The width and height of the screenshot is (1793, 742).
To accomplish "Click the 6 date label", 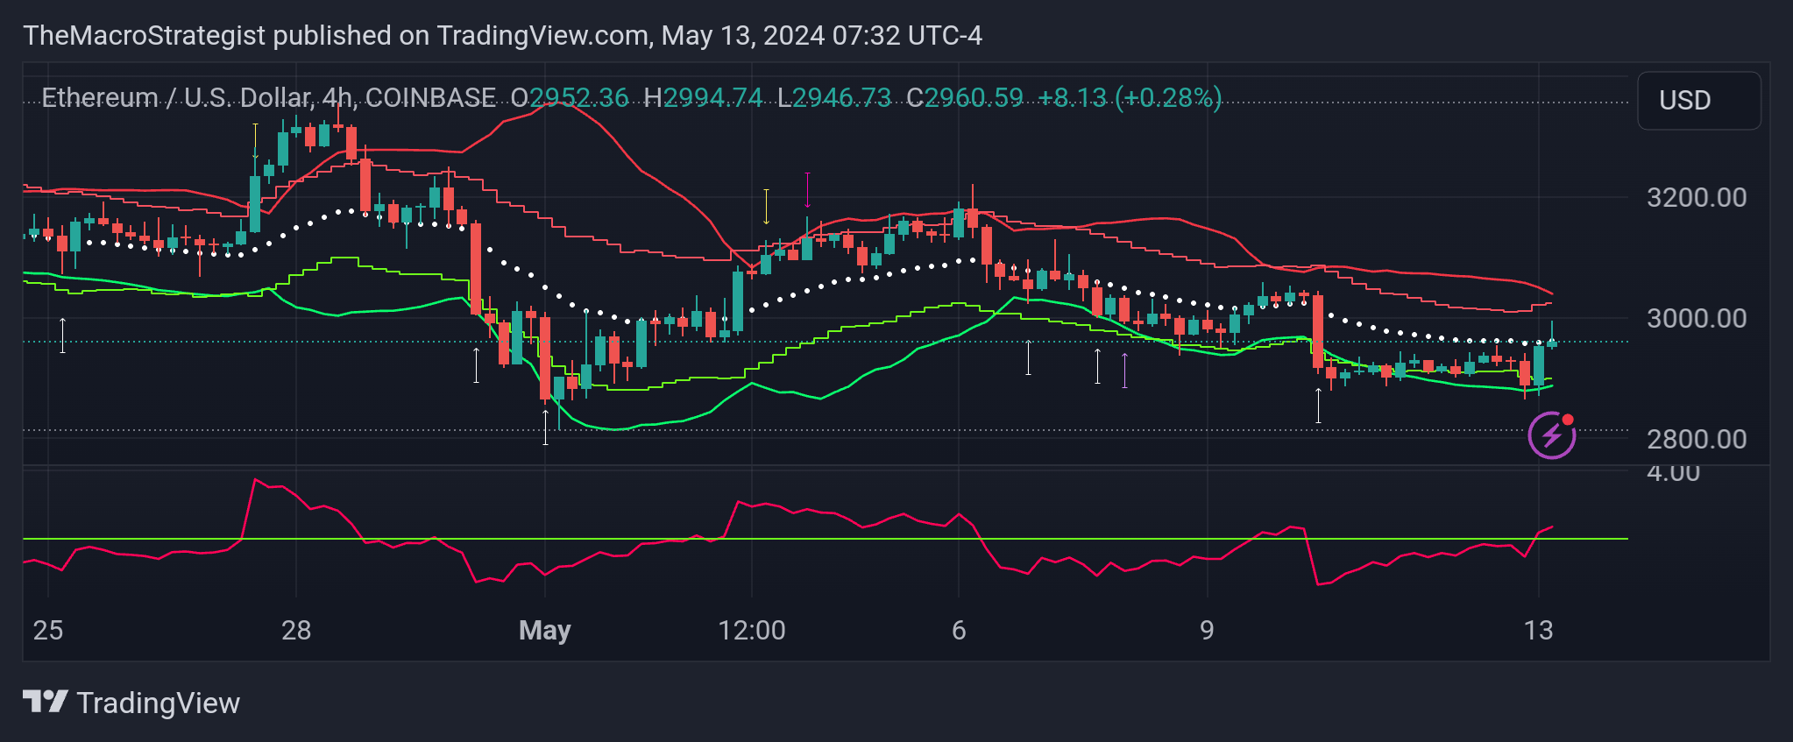I will click(959, 631).
